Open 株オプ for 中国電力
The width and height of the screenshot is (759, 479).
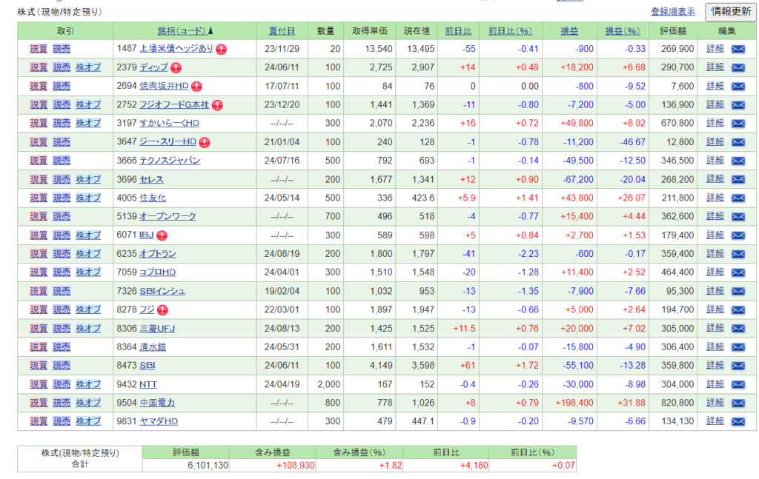point(88,403)
